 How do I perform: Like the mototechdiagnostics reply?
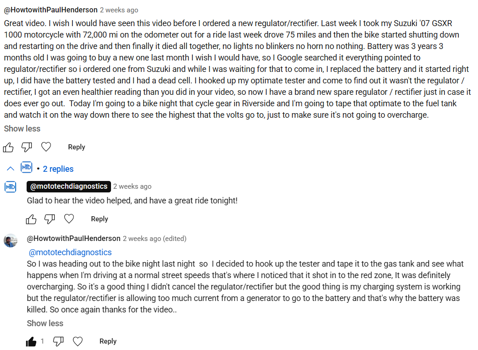[31, 219]
